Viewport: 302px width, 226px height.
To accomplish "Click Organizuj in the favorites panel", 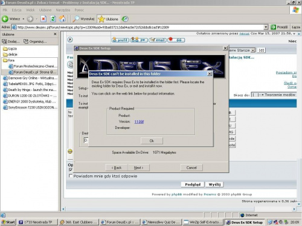I will (35, 42).
